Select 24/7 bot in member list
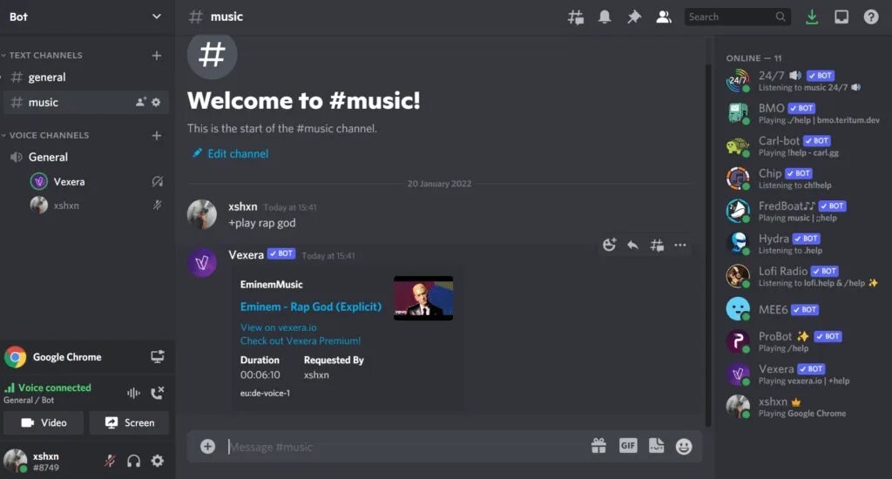892x479 pixels. tap(803, 81)
